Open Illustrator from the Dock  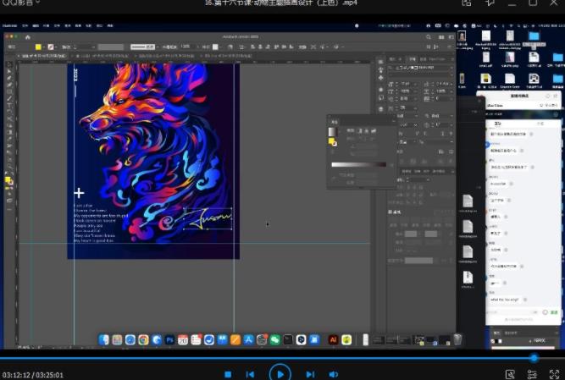[x=333, y=339]
